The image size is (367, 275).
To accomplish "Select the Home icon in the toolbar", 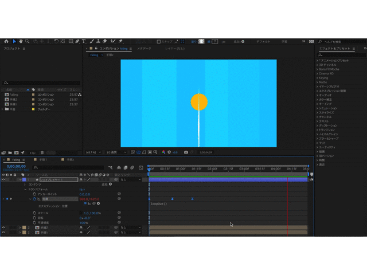I will [x=6, y=41].
